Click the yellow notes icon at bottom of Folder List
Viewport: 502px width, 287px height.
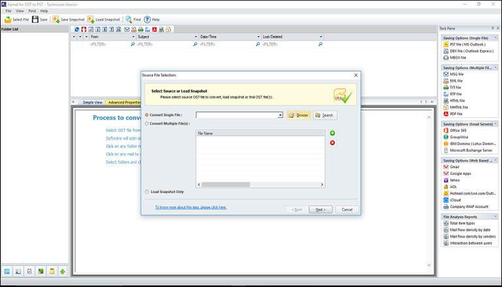52,271
